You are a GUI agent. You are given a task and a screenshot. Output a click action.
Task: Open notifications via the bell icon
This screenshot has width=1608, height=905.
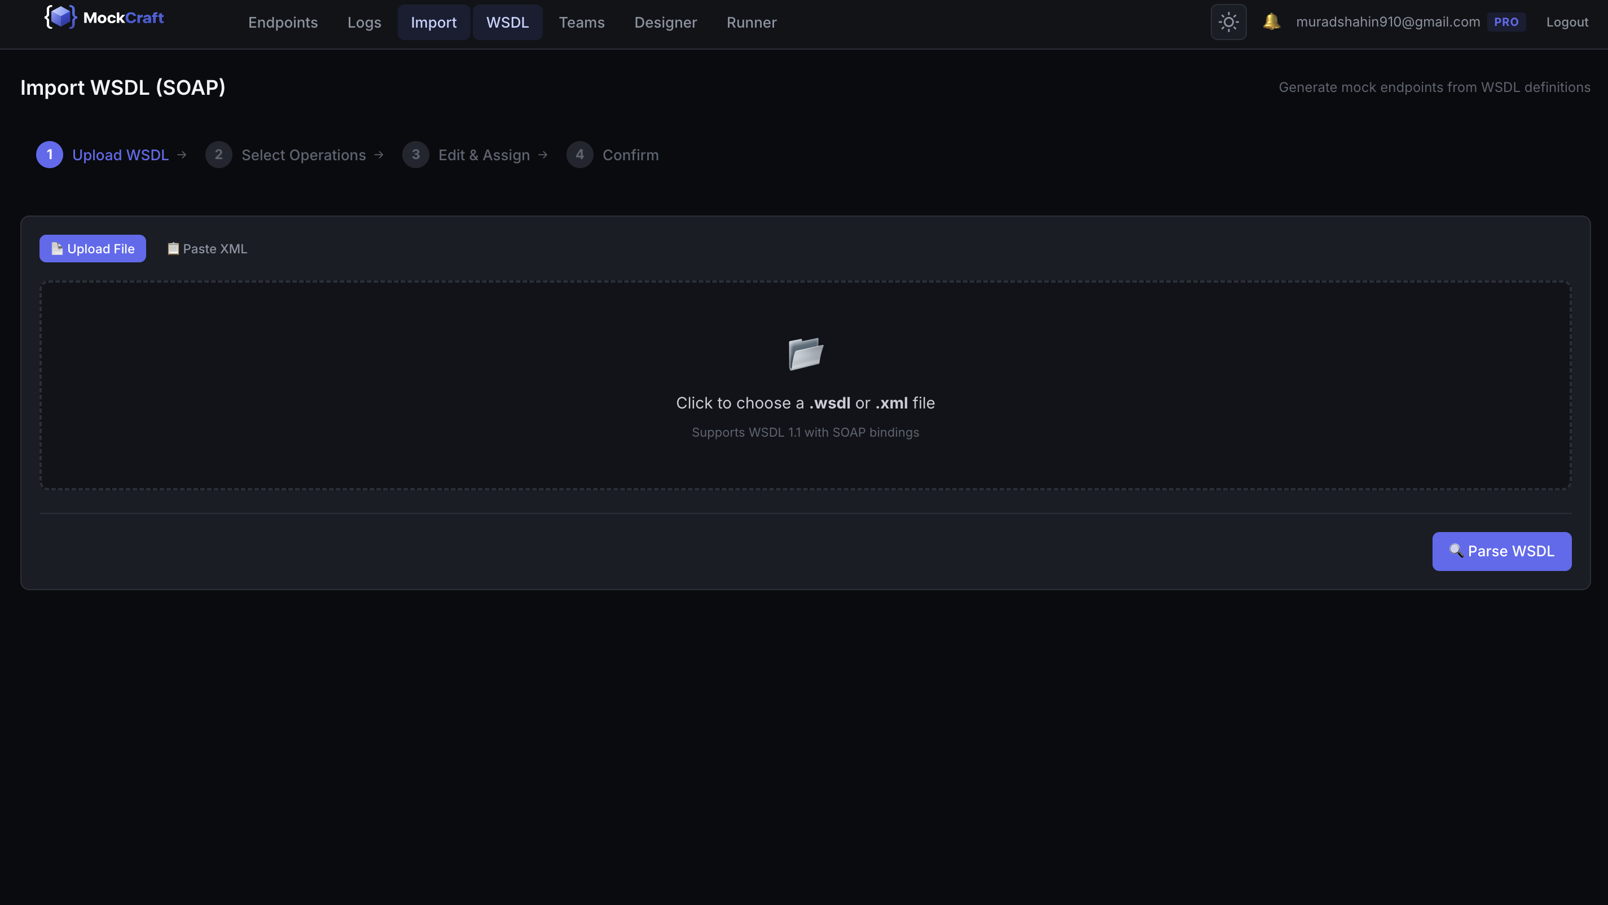point(1272,21)
